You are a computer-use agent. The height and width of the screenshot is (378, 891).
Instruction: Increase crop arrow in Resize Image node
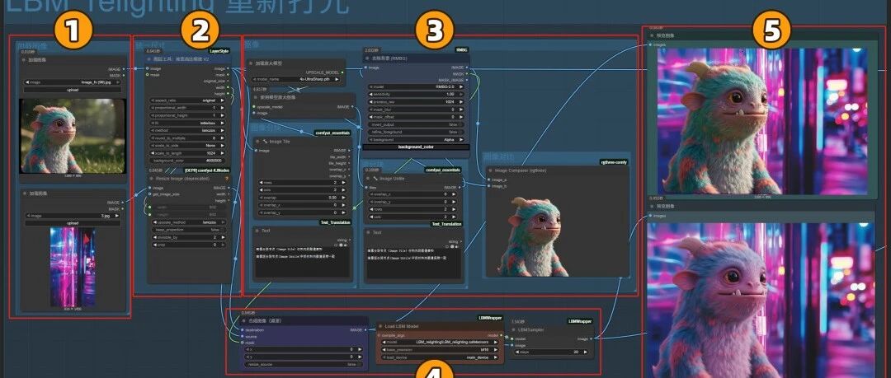click(x=222, y=245)
